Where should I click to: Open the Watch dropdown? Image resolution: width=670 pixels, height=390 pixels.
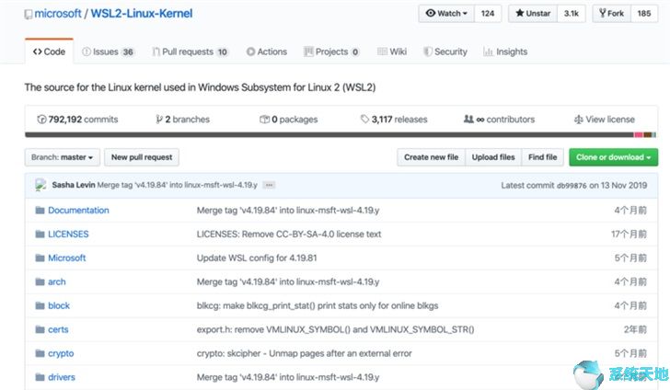(x=446, y=13)
